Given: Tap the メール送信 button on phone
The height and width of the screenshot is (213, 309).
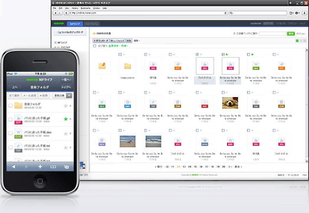Looking at the screenshot, I should (x=29, y=95).
